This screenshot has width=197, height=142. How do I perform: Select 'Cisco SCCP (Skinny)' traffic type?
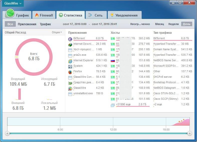tap(173, 99)
